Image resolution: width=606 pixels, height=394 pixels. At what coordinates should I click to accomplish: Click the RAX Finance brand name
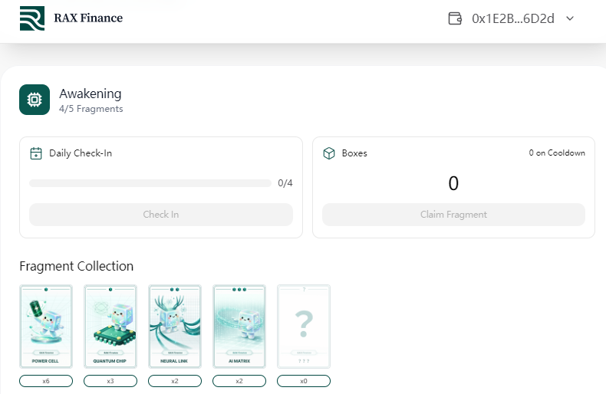88,18
